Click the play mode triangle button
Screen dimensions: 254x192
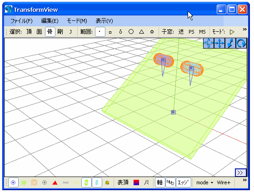point(232,32)
